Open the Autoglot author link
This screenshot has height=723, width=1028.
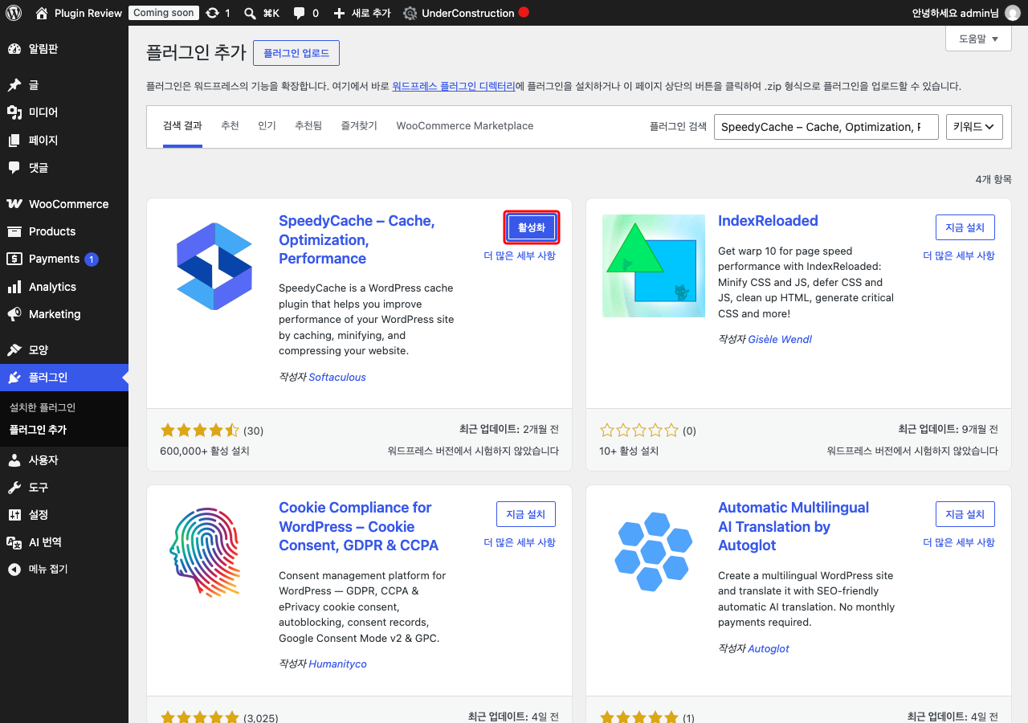pos(769,648)
